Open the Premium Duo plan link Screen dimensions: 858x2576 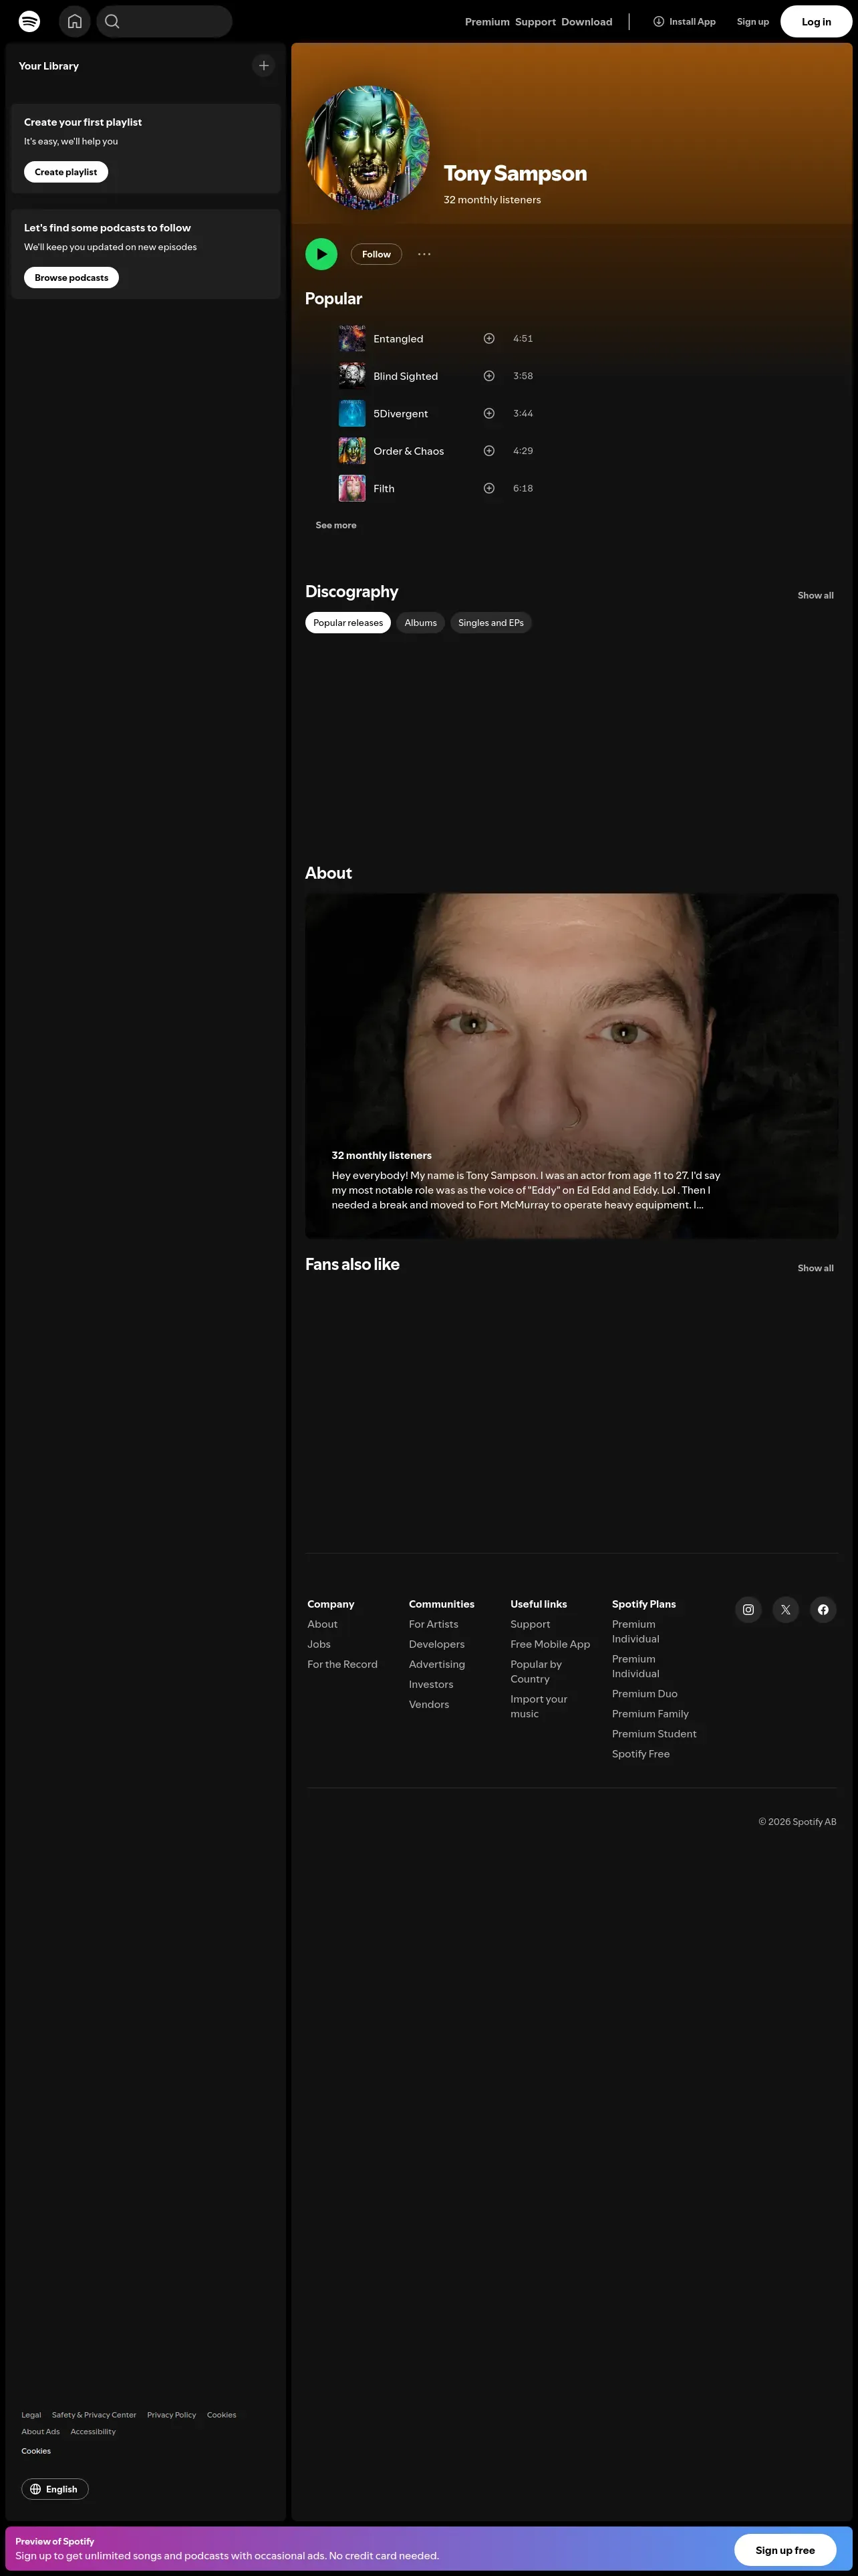[644, 1693]
